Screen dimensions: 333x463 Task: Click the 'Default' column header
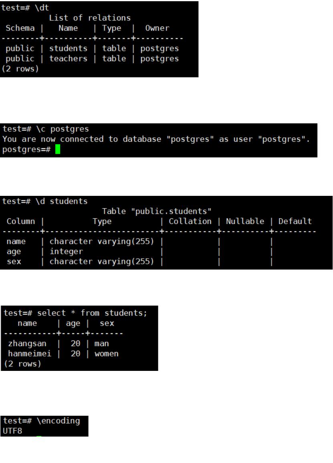pyautogui.click(x=295, y=221)
